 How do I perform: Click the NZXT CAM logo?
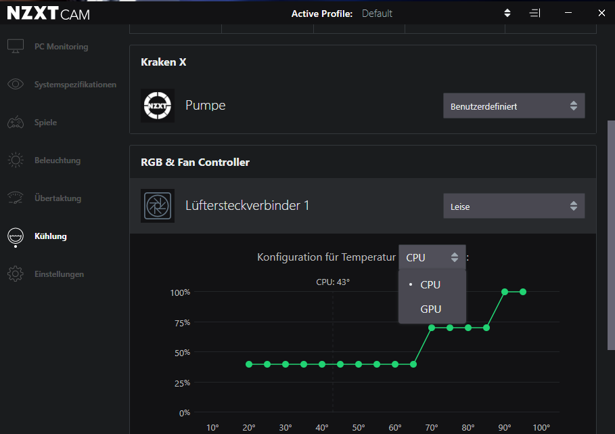(x=49, y=14)
